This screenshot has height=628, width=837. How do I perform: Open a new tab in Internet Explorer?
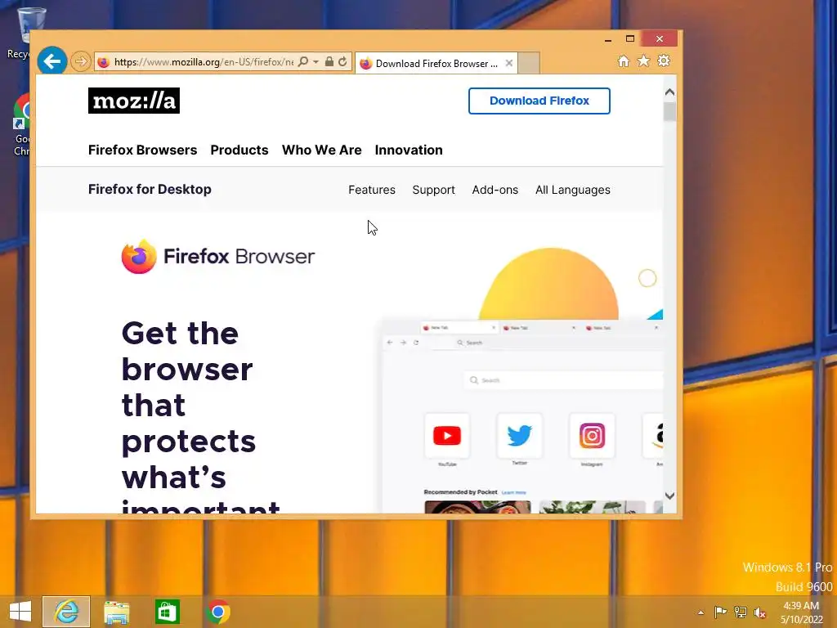pyautogui.click(x=529, y=63)
